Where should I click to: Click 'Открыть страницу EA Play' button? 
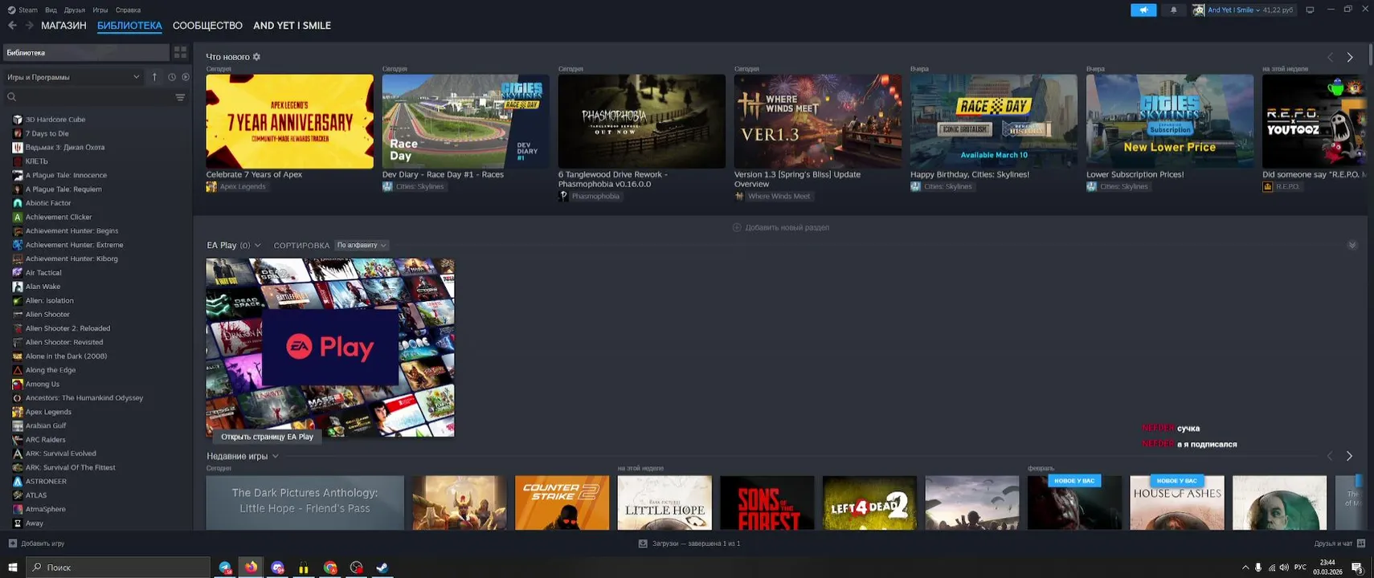[x=267, y=437]
